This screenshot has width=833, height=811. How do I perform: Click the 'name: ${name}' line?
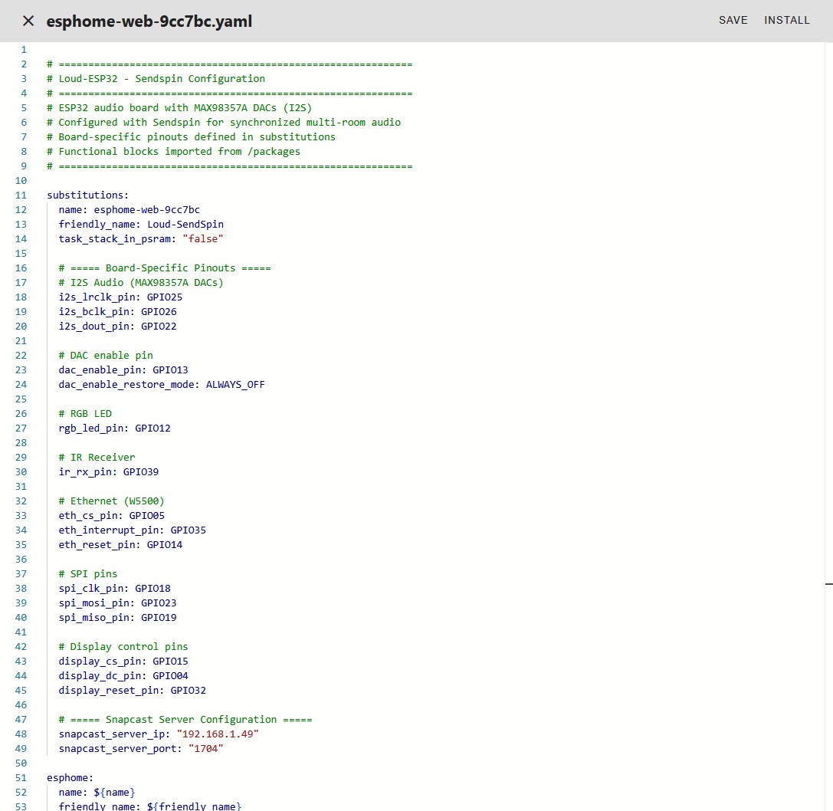(97, 793)
